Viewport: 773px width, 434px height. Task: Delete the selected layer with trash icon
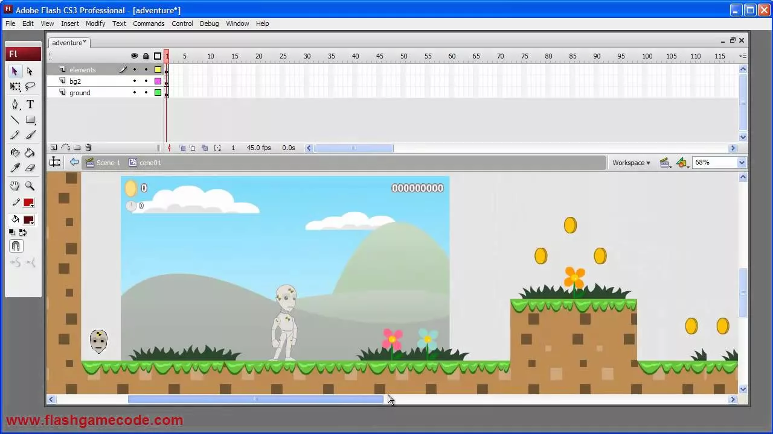click(x=88, y=147)
